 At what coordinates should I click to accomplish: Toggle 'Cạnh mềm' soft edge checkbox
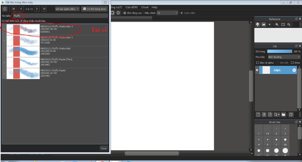point(182,13)
